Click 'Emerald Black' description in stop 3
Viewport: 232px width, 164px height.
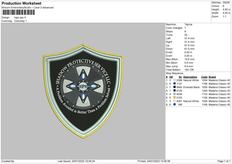point(191,87)
